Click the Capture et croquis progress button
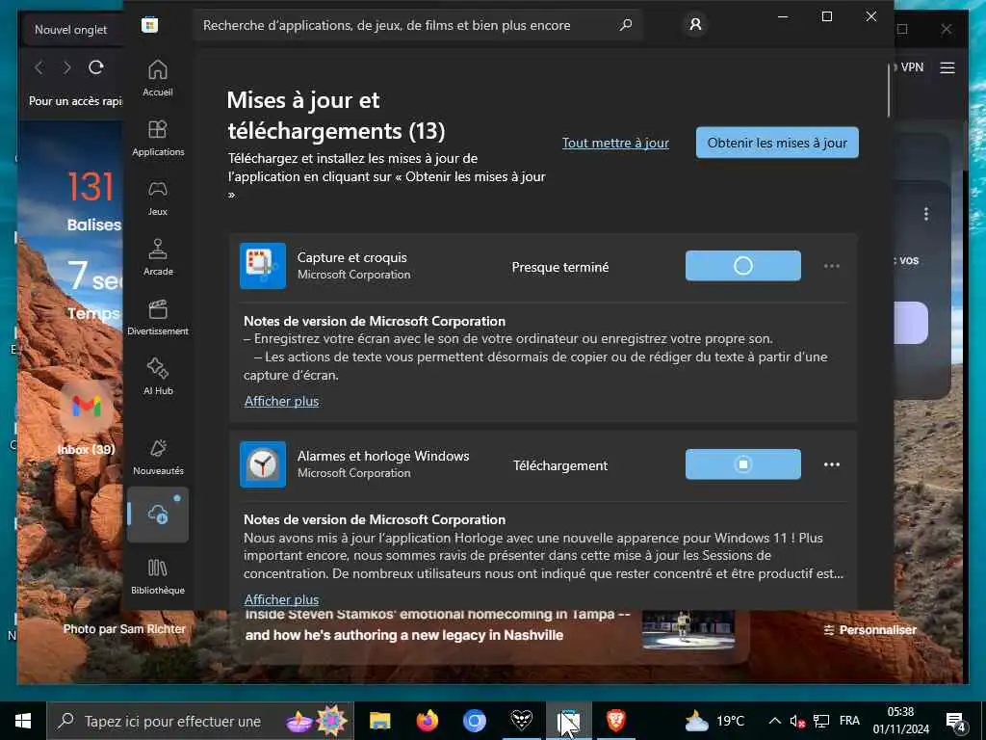This screenshot has height=740, width=986. [x=742, y=266]
